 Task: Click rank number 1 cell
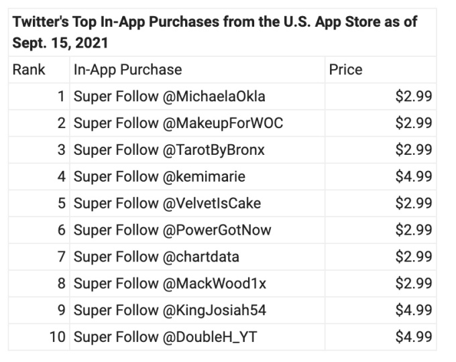click(61, 97)
